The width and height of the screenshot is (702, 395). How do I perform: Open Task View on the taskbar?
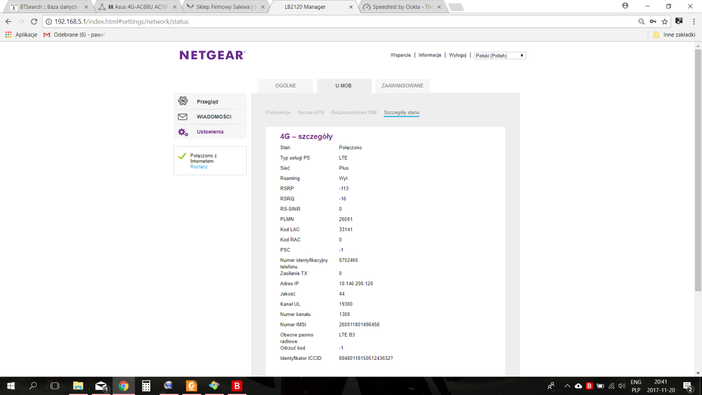coord(55,386)
